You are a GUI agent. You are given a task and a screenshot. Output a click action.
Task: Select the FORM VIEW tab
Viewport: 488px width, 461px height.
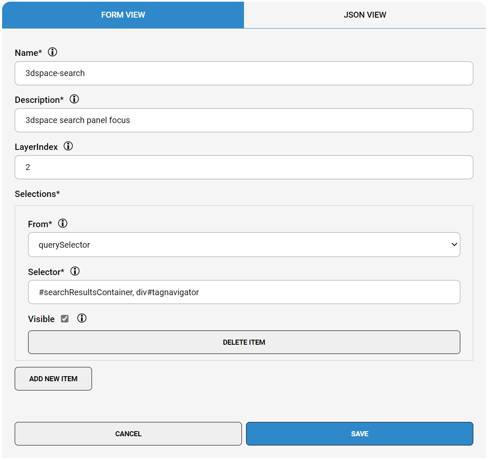(123, 15)
